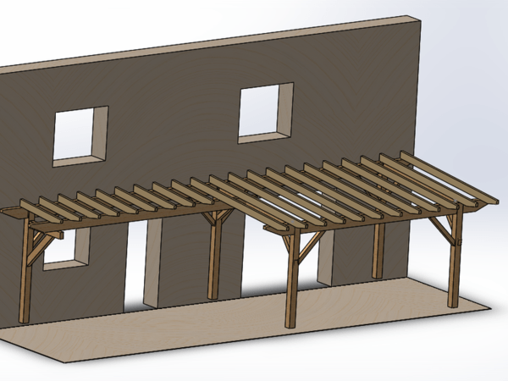Select the diagonal brace on right corner post
508x381 pixels.
tap(441, 229)
